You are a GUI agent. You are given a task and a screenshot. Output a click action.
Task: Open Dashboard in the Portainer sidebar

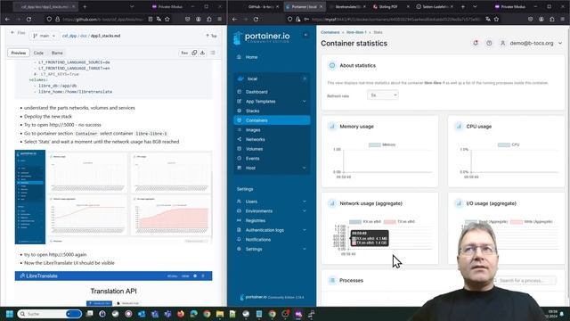tap(256, 92)
